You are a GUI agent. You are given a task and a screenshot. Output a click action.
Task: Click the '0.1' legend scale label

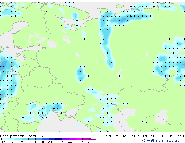coord(3,142)
